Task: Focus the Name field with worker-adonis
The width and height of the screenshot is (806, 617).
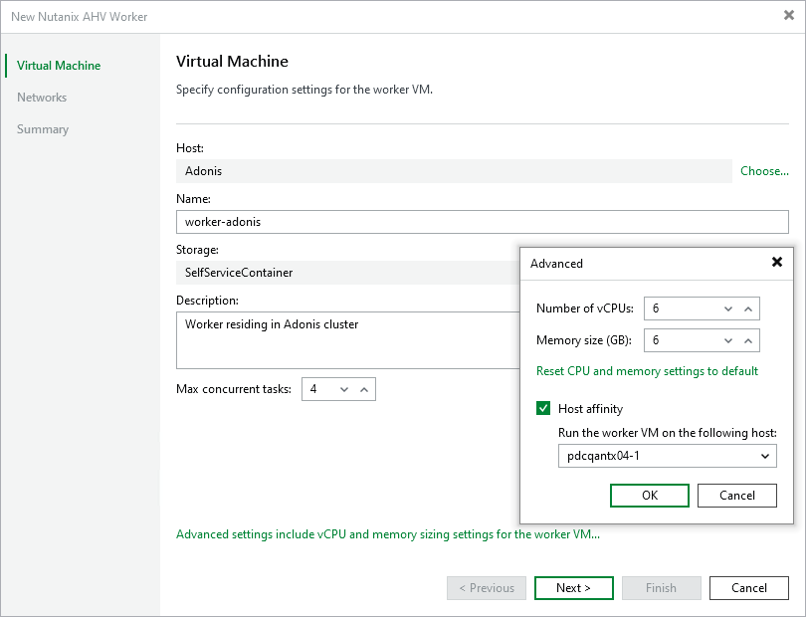Action: pyautogui.click(x=483, y=222)
